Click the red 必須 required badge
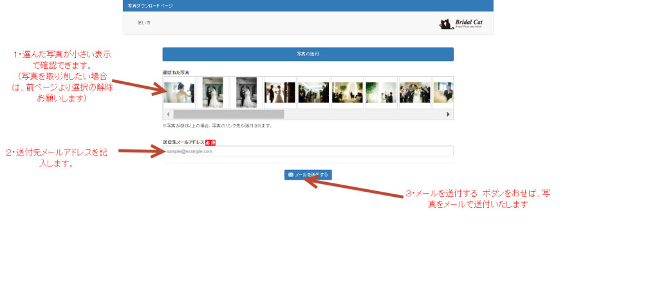Screen dimensions: 659x305 (x=210, y=142)
